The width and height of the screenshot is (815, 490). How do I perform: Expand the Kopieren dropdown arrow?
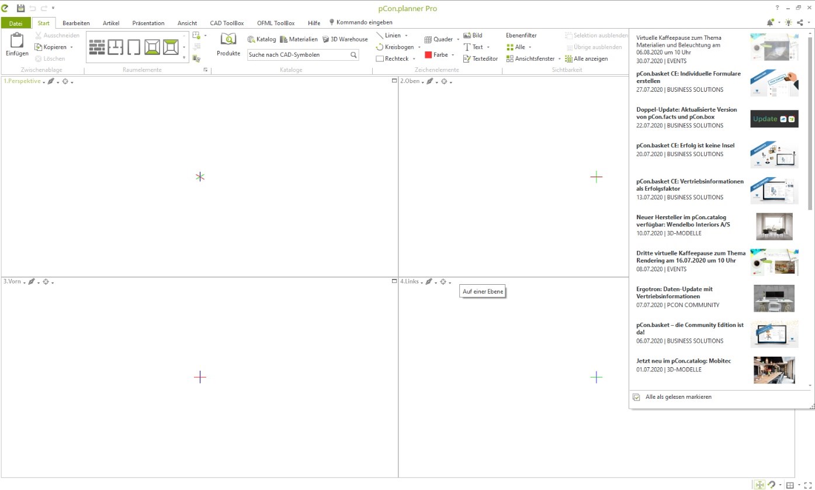tap(71, 47)
